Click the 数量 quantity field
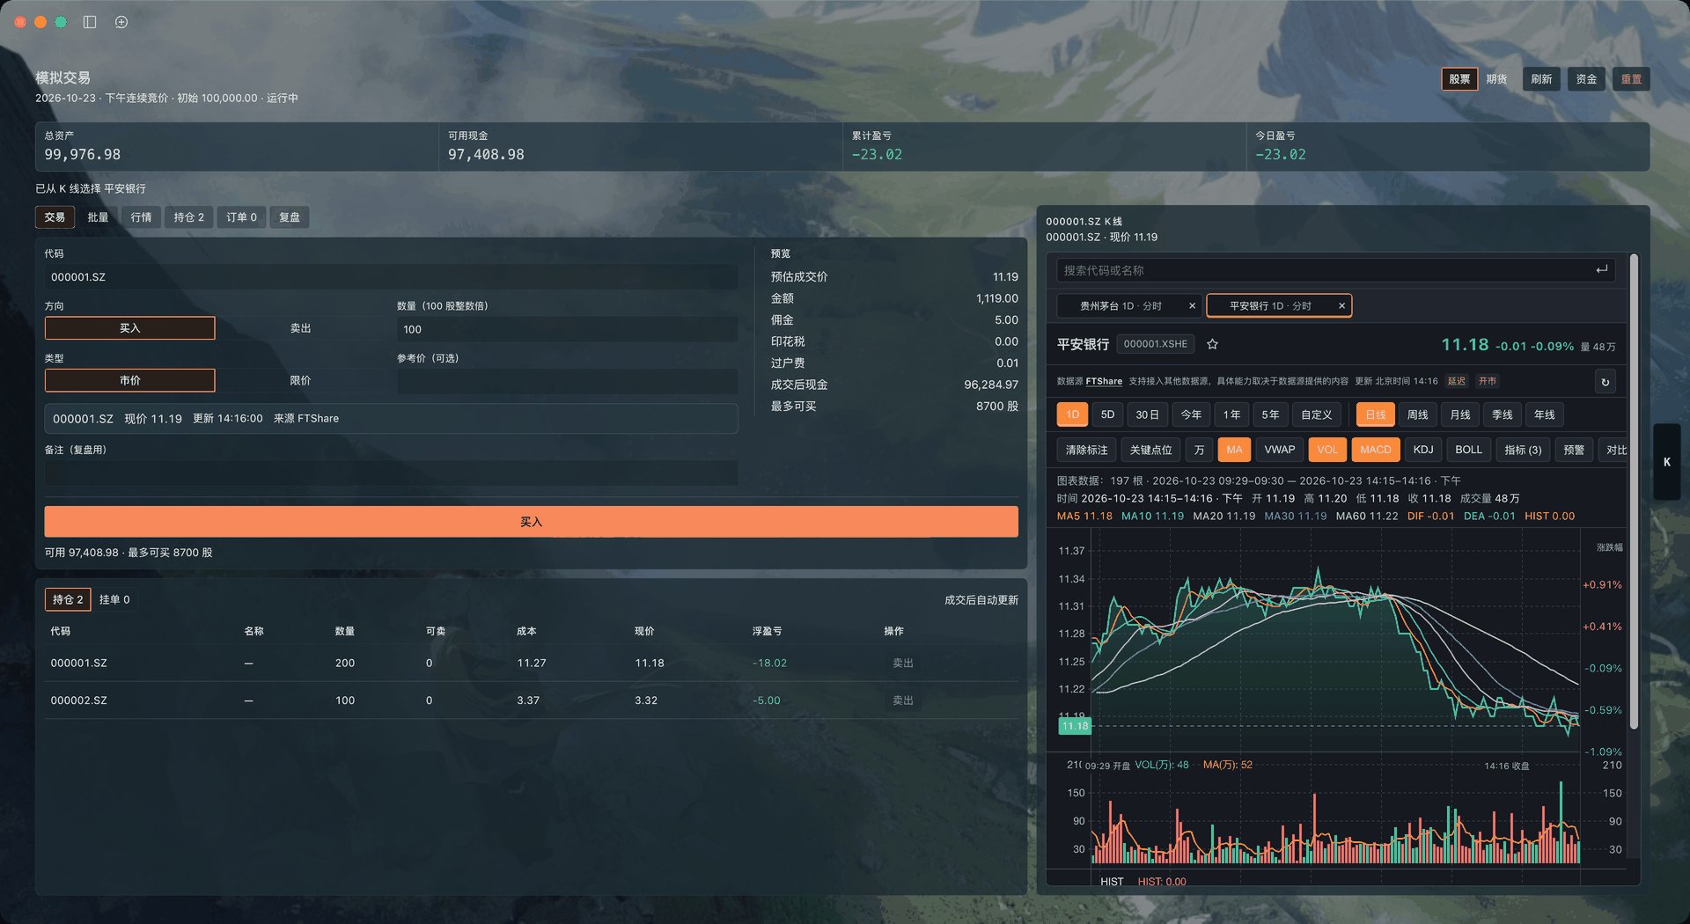This screenshot has height=924, width=1690. click(x=567, y=329)
